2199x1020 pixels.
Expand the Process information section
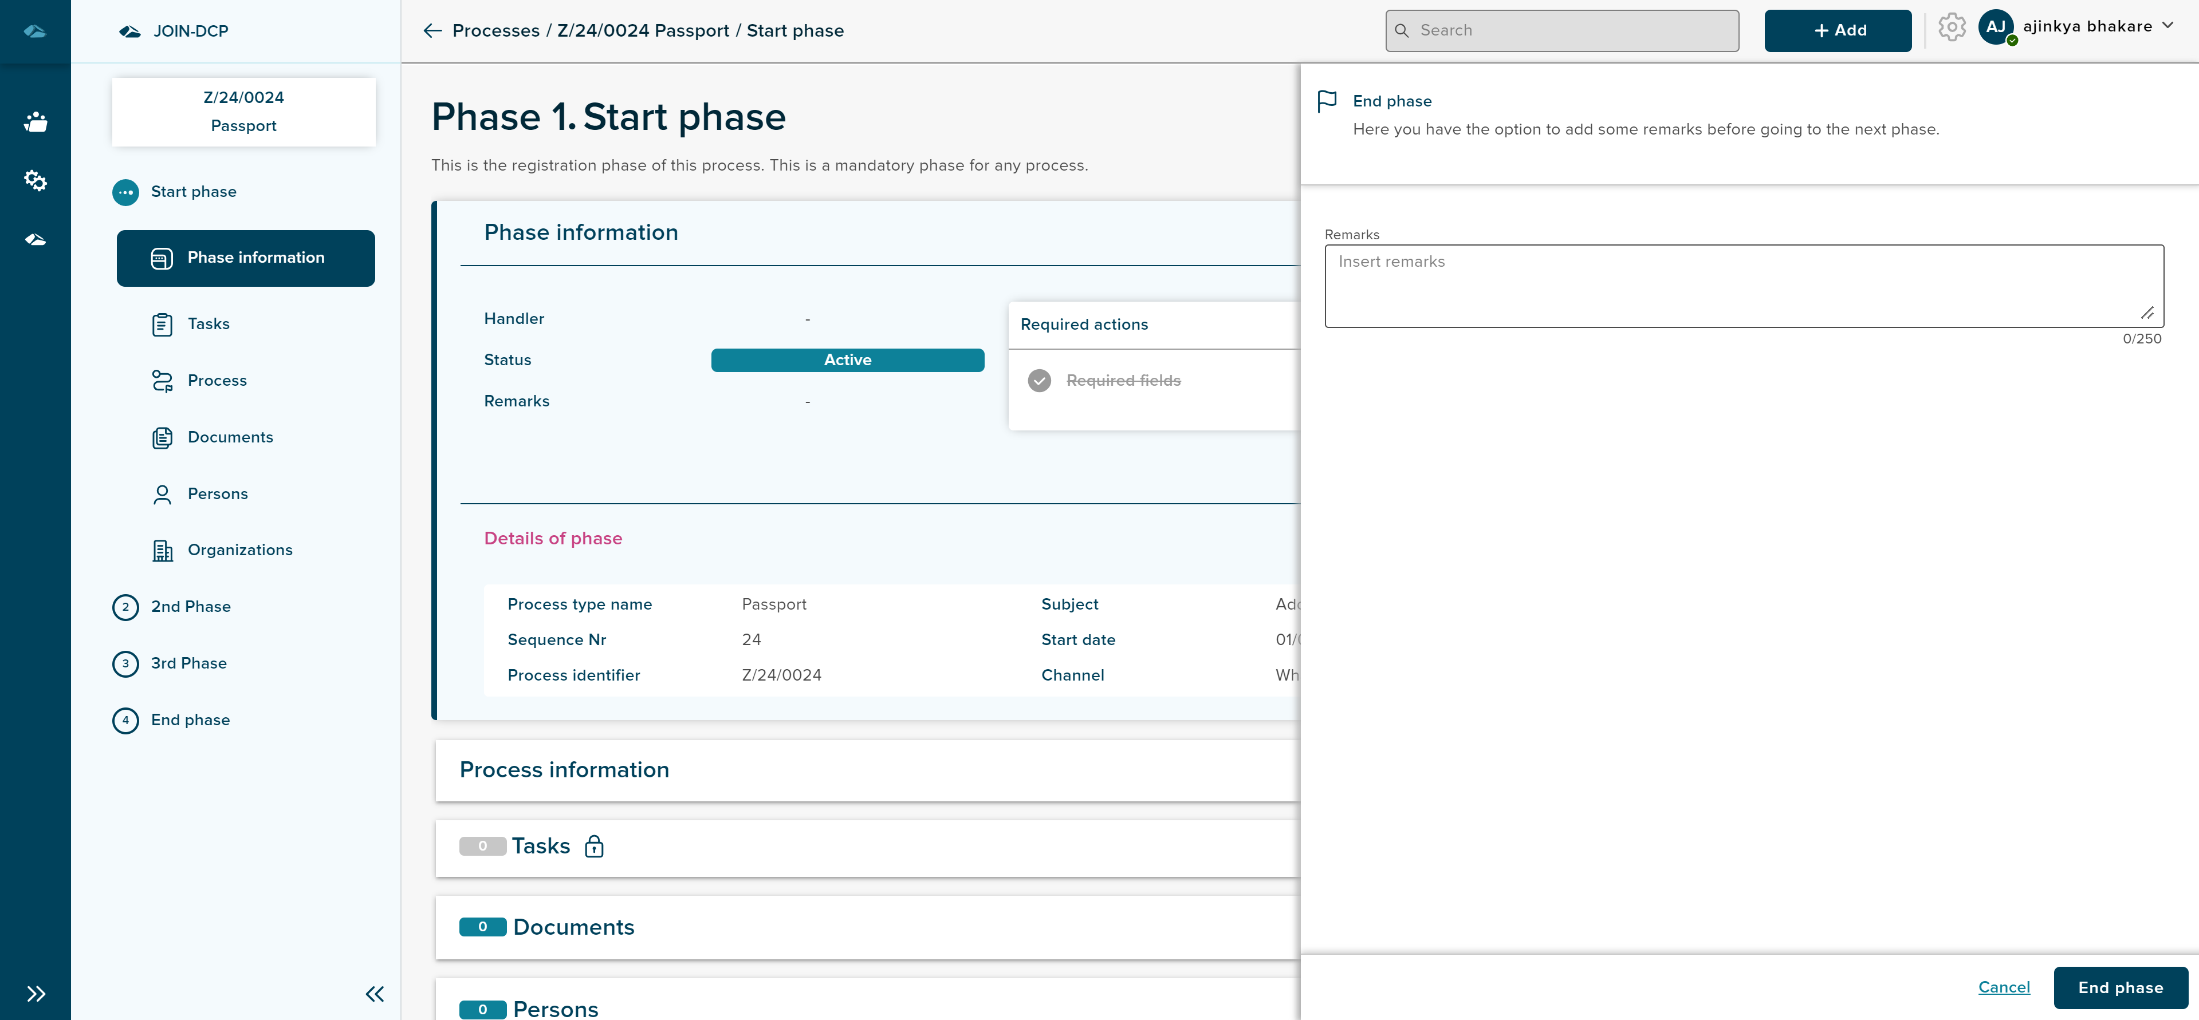(x=564, y=770)
